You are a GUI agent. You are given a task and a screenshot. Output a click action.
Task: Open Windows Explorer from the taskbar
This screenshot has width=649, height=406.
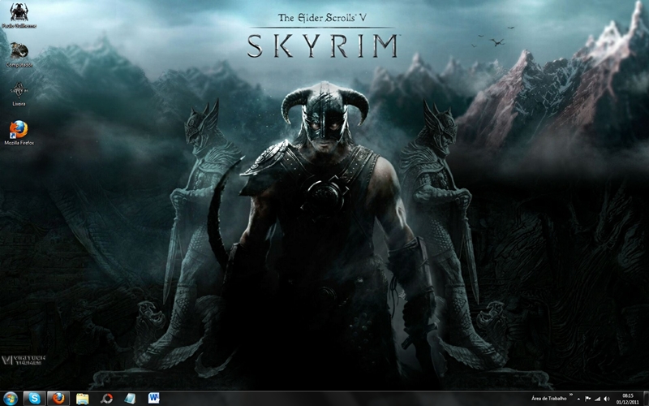pos(83,399)
